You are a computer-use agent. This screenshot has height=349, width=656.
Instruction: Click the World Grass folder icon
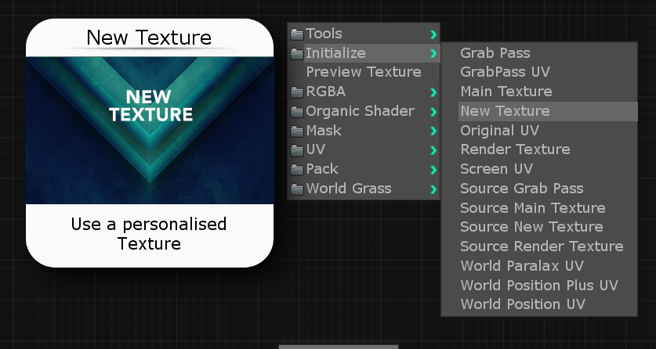point(297,189)
